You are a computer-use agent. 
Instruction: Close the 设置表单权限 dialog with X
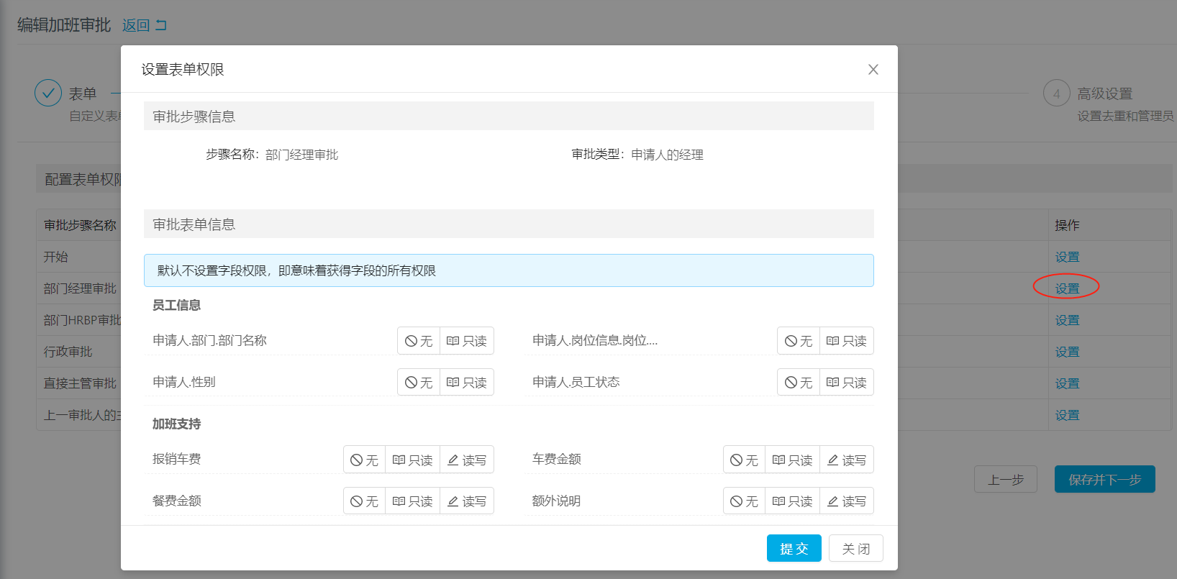873,70
